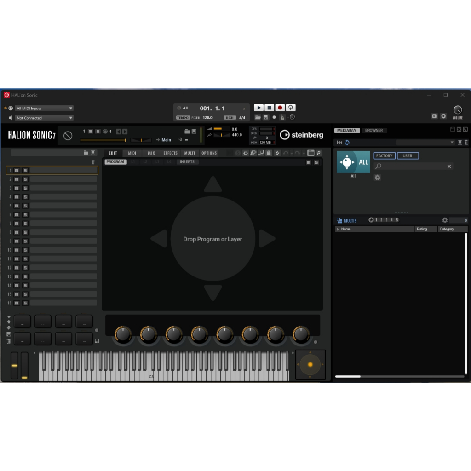Click the metronome icon
Screen dimensions: 471x471
(x=282, y=117)
